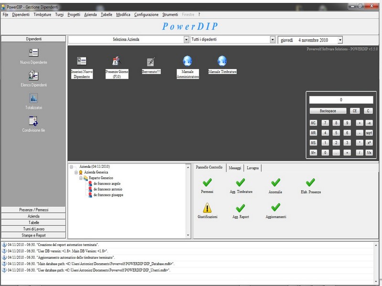The image size is (382, 286).
Task: Click the day number 4 in date field
Action: tap(299, 40)
